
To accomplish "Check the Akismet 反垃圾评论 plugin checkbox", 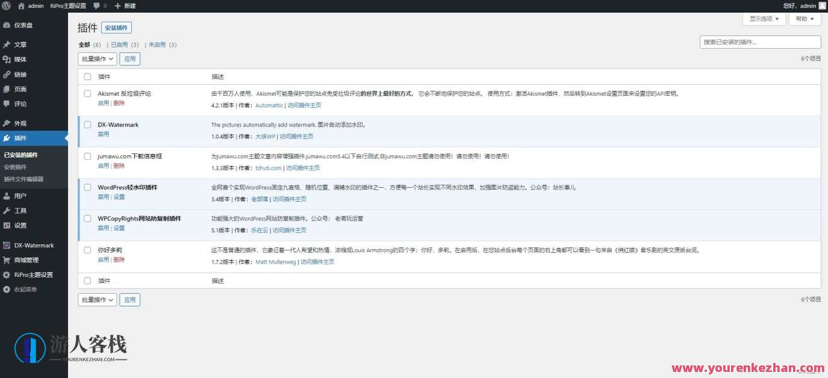I will (x=87, y=94).
